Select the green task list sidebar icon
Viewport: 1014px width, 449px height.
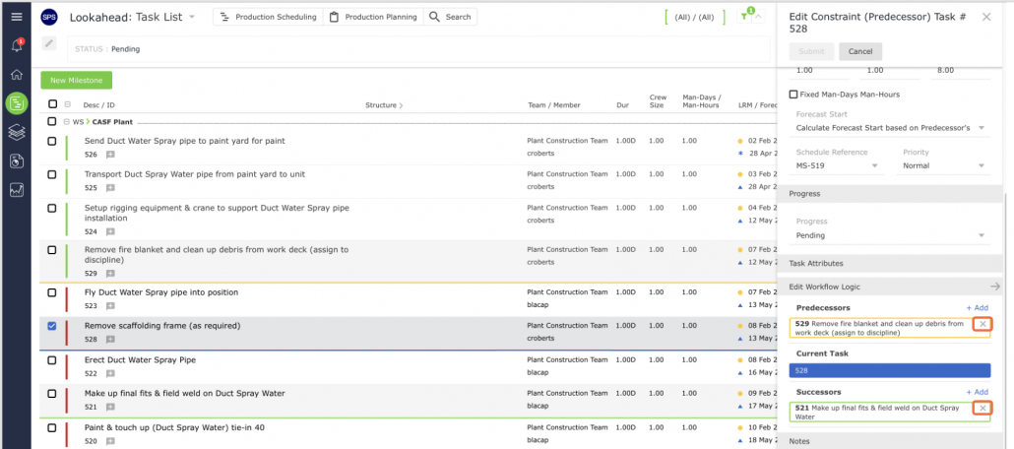(x=17, y=103)
